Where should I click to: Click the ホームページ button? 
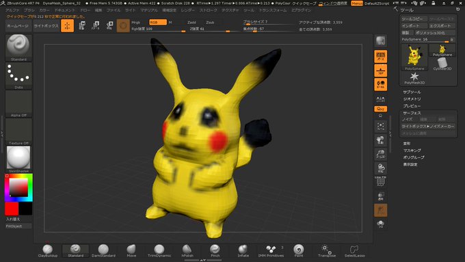click(x=18, y=26)
